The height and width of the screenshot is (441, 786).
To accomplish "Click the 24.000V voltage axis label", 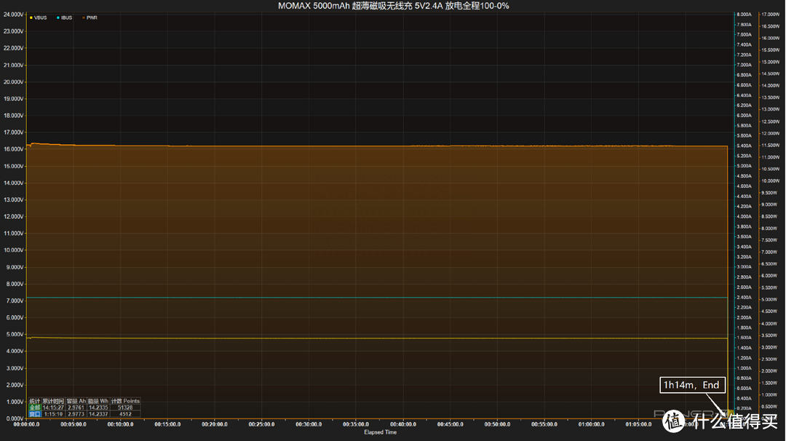I will pos(13,15).
